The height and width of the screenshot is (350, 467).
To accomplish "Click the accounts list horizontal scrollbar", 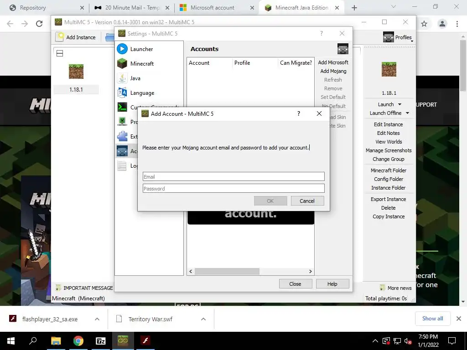I will (227, 272).
